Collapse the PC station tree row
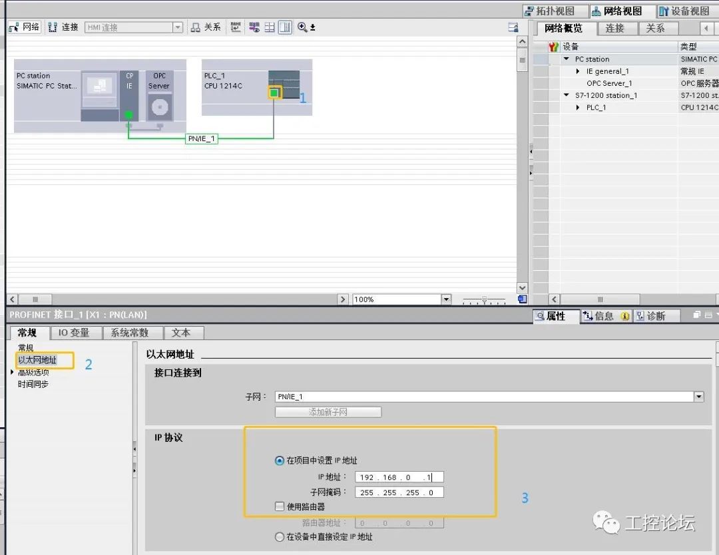The height and width of the screenshot is (555, 719). pos(567,59)
